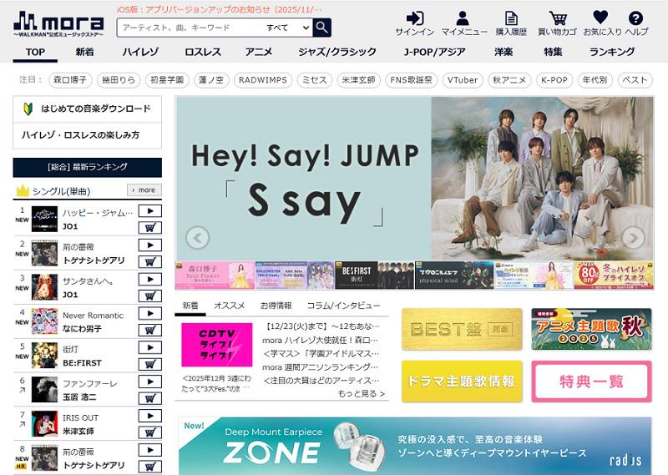
Task: Open the shopping cart icon in header
Action: coord(557,18)
